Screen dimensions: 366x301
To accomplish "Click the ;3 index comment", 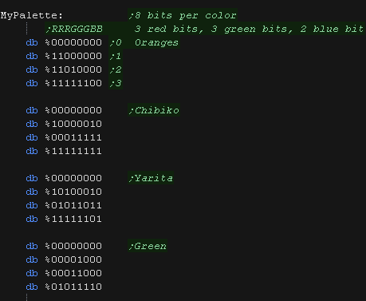I will pyautogui.click(x=116, y=83).
